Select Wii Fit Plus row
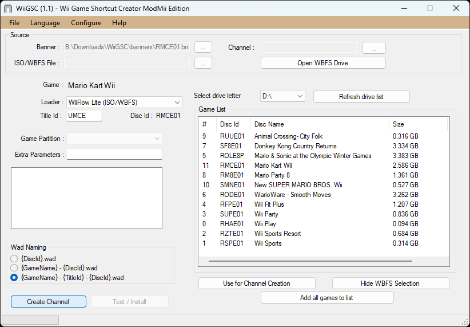This screenshot has width=470, height=327. click(324, 204)
